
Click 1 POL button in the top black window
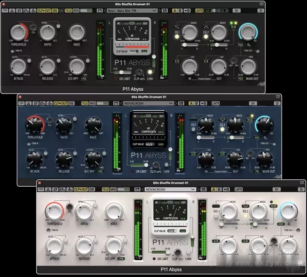(84, 78)
